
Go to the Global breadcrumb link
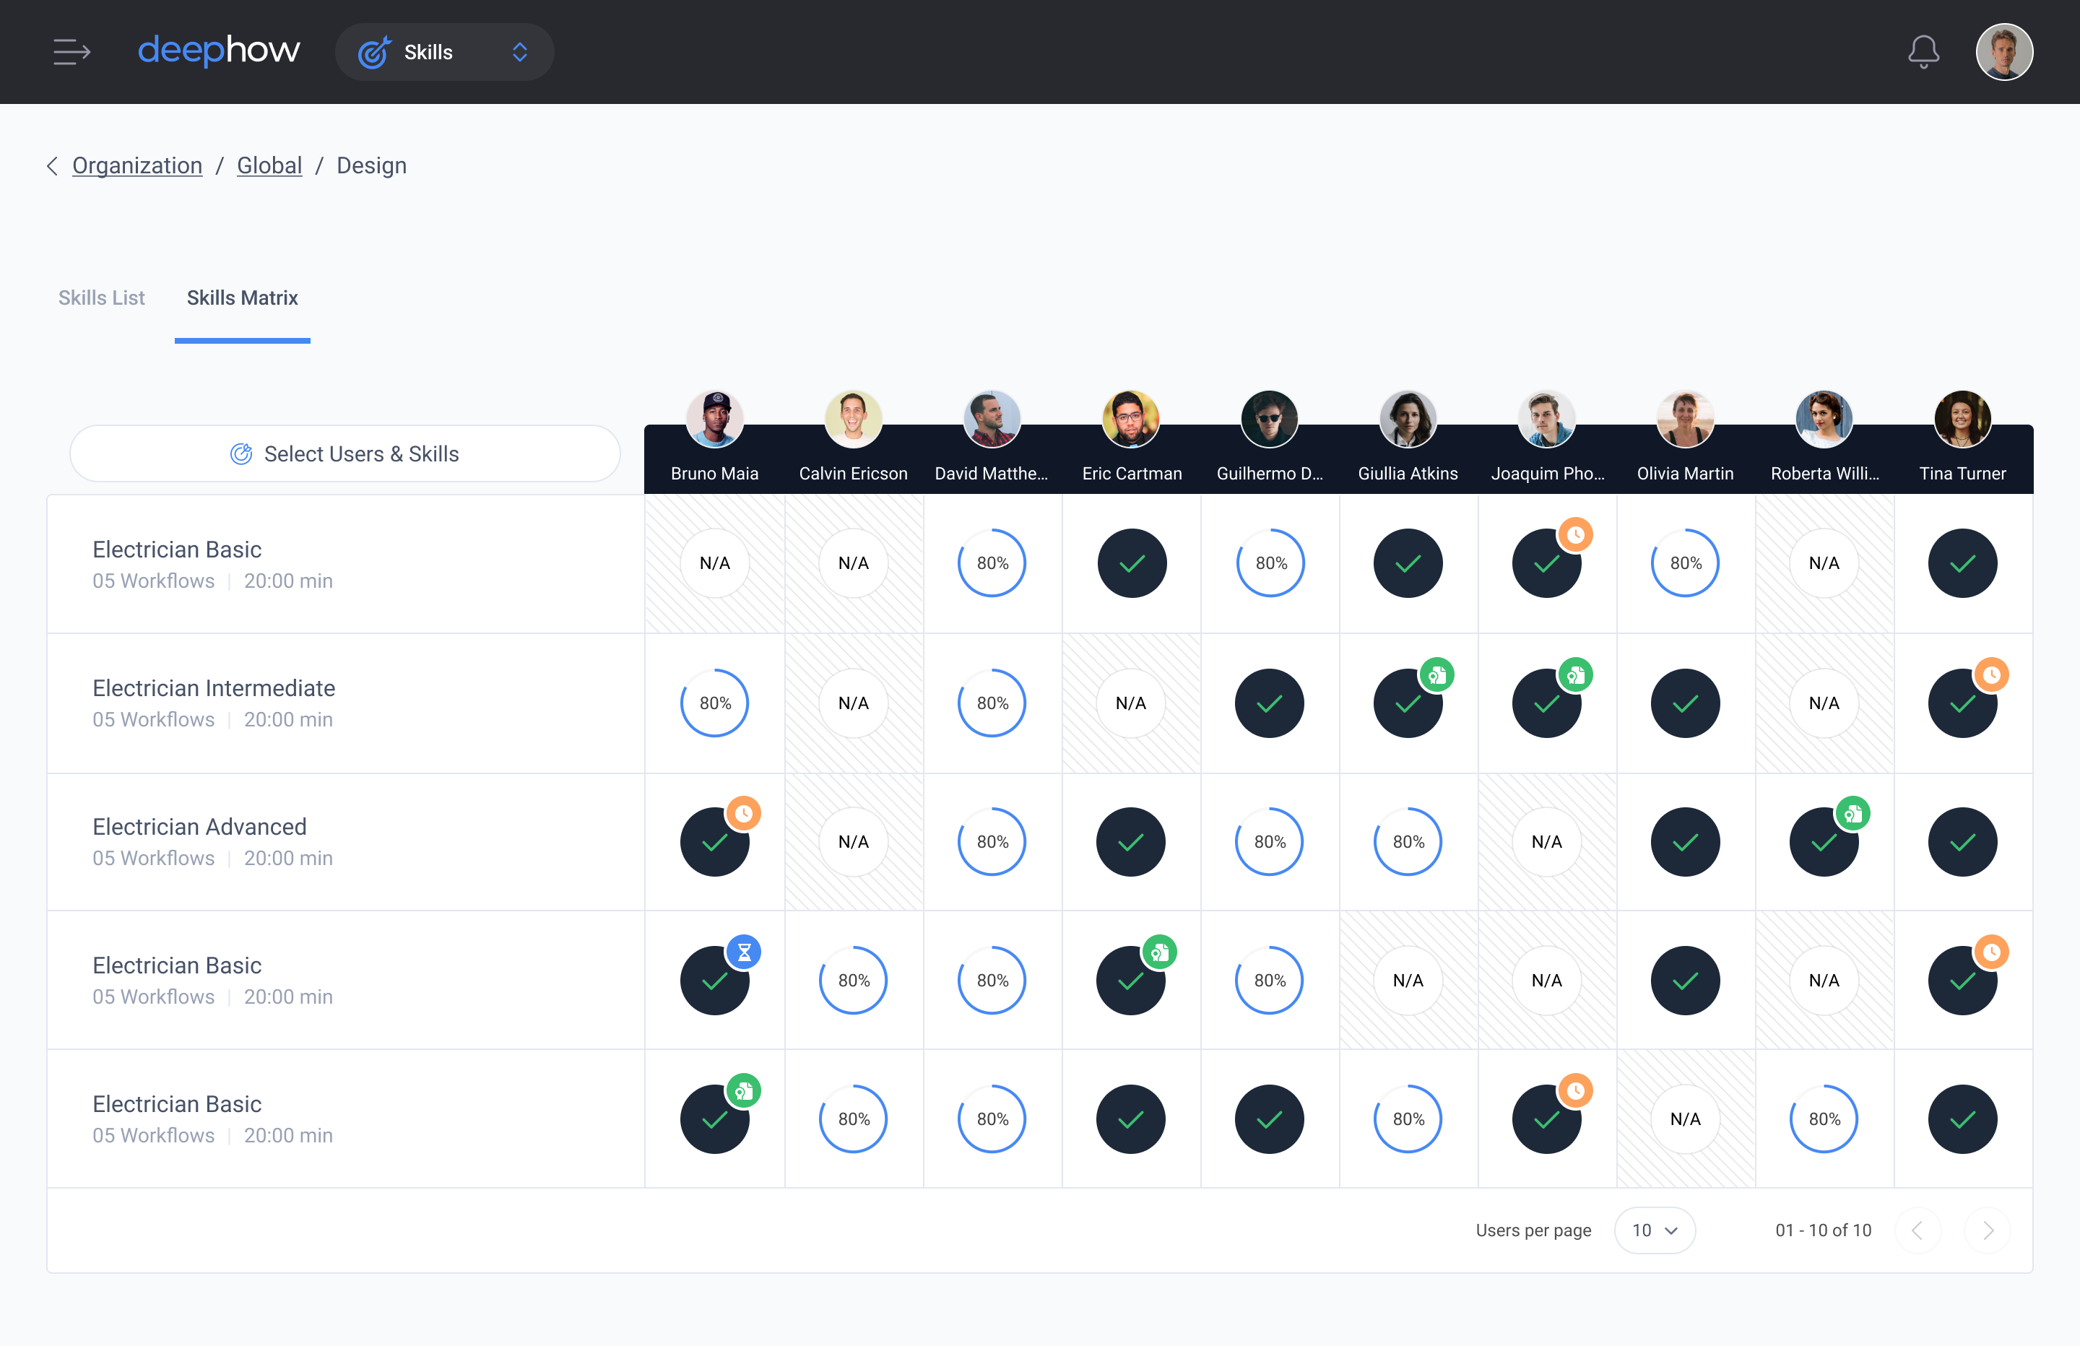coord(269,165)
